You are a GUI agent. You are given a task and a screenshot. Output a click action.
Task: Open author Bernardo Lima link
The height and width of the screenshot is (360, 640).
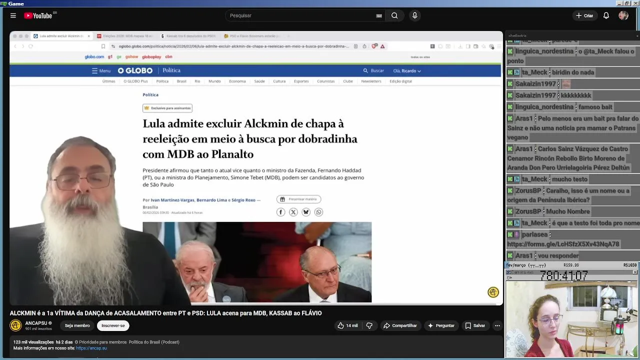click(212, 200)
